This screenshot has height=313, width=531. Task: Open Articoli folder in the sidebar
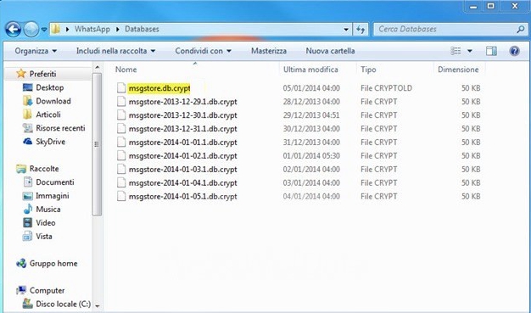(48, 115)
